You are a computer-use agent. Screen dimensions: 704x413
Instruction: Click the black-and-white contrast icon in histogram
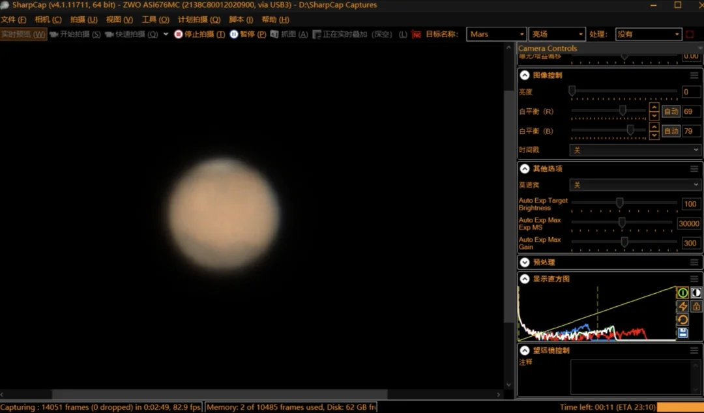coord(696,293)
